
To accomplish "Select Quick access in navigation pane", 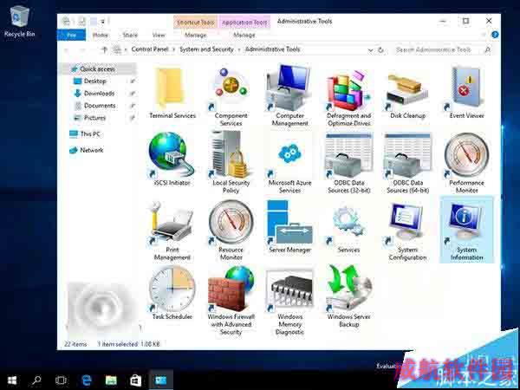I will 97,69.
